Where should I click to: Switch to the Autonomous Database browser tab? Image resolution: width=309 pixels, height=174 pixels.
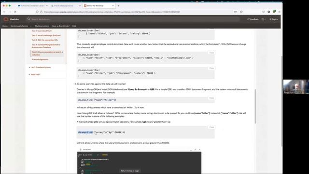tap(32, 6)
